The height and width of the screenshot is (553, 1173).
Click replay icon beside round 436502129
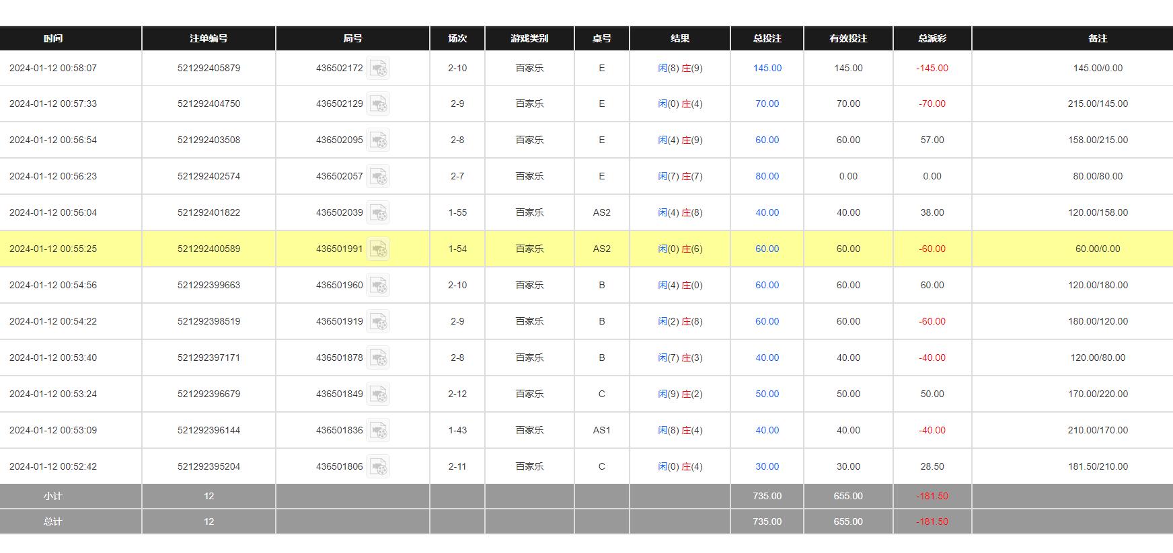(378, 104)
